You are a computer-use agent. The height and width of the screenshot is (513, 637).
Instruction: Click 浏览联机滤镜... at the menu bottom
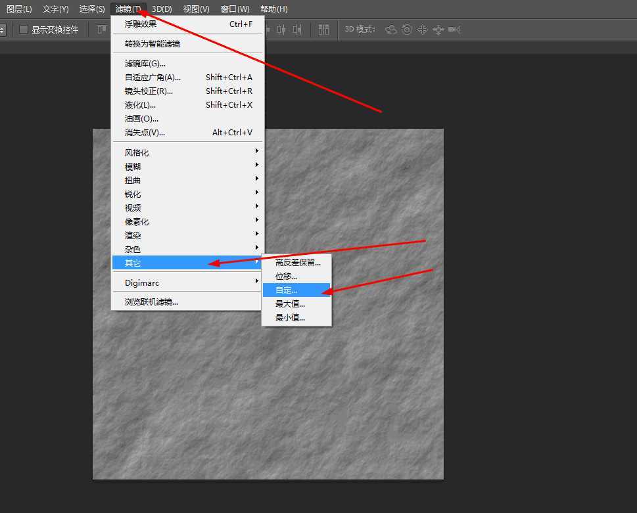tap(151, 301)
